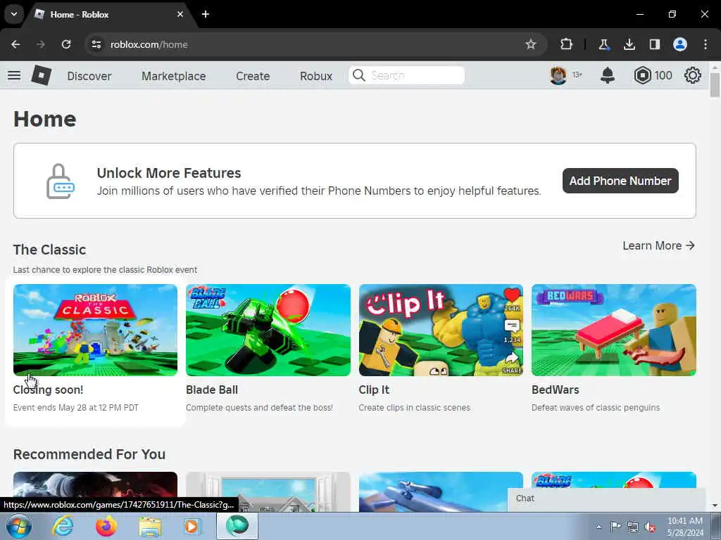Viewport: 721px width, 540px height.
Task: Open the Chrome three-dot menu
Action: [706, 44]
